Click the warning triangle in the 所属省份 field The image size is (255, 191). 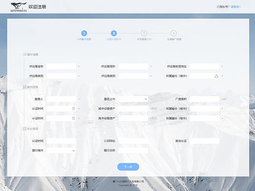click(216, 76)
